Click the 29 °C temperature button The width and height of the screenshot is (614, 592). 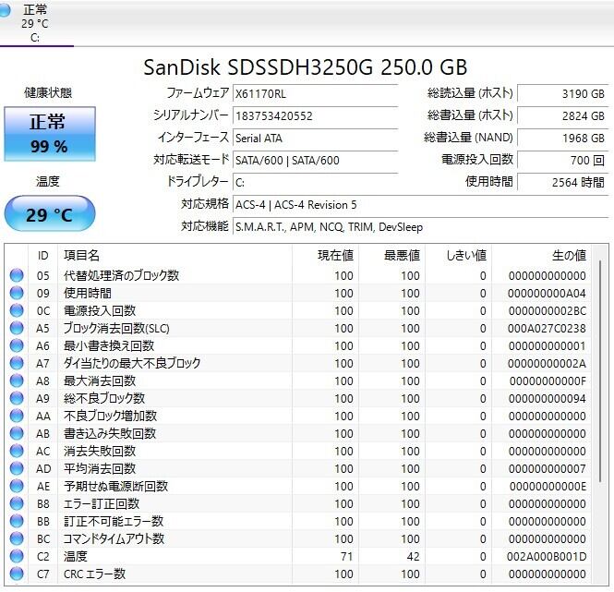[x=49, y=214]
